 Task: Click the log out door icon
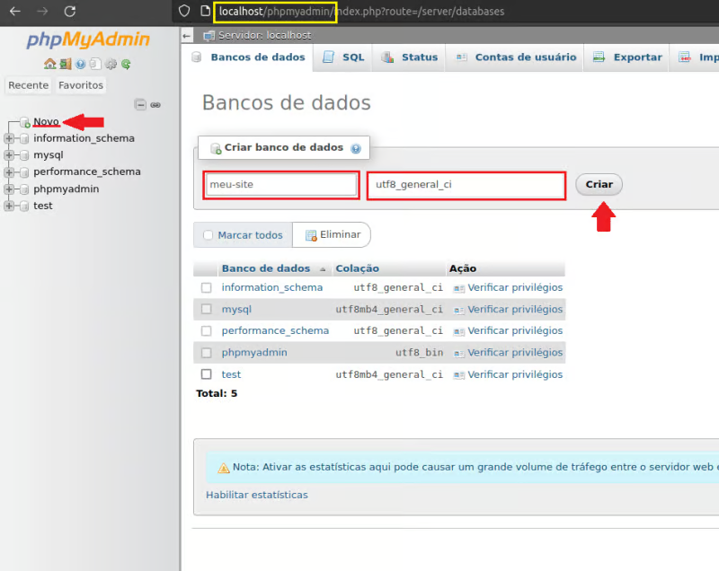click(65, 65)
